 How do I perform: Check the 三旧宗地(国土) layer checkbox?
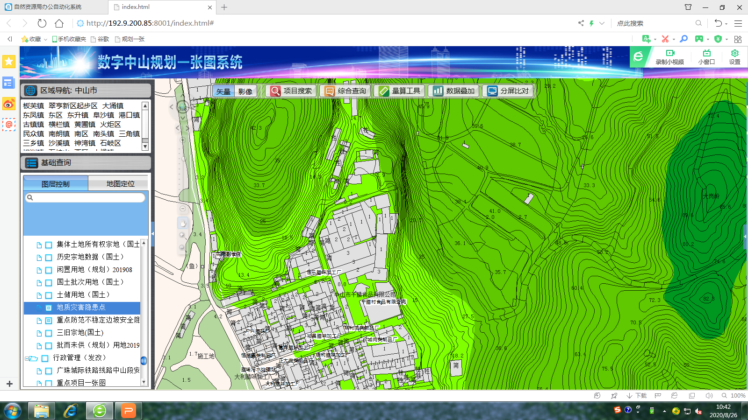pyautogui.click(x=49, y=333)
